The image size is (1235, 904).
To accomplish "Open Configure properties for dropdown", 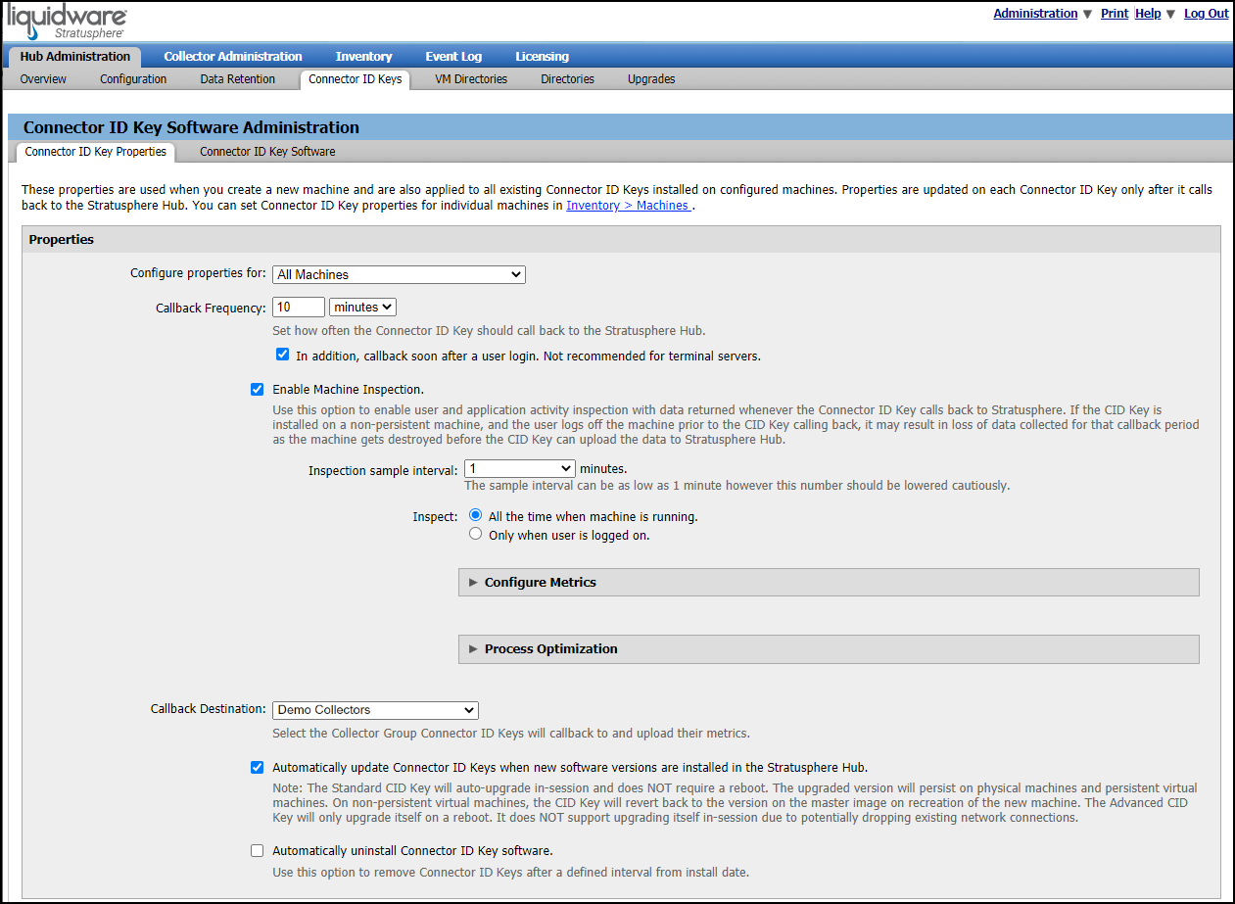I will 399,274.
